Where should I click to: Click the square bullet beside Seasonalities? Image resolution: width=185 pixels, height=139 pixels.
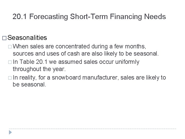point(4,38)
